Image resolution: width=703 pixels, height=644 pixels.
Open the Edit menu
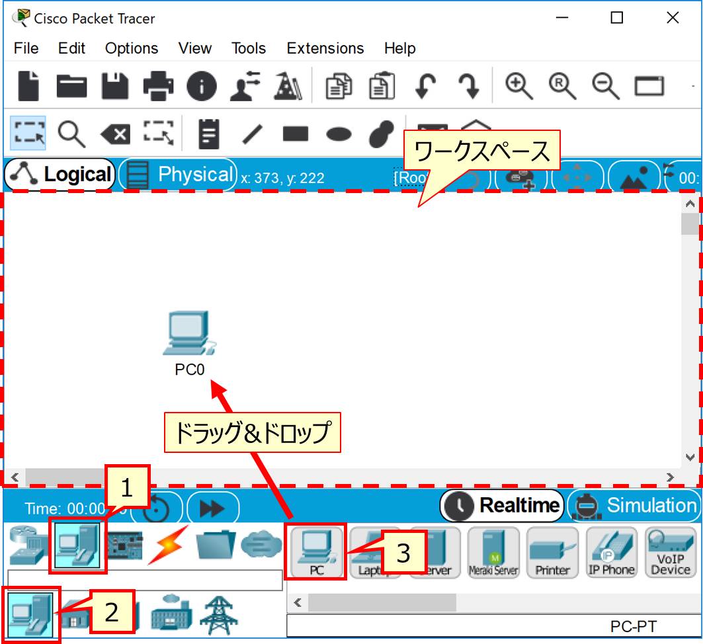(71, 48)
